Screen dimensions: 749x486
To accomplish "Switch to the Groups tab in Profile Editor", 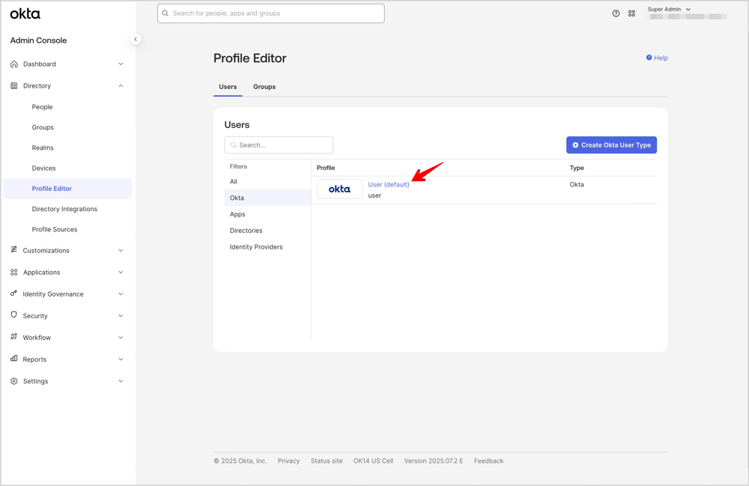I will [264, 87].
